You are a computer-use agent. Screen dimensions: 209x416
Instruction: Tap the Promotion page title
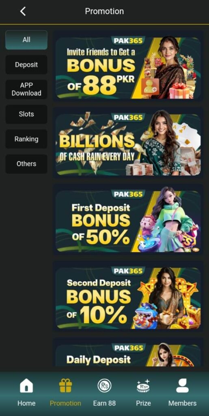(x=104, y=11)
